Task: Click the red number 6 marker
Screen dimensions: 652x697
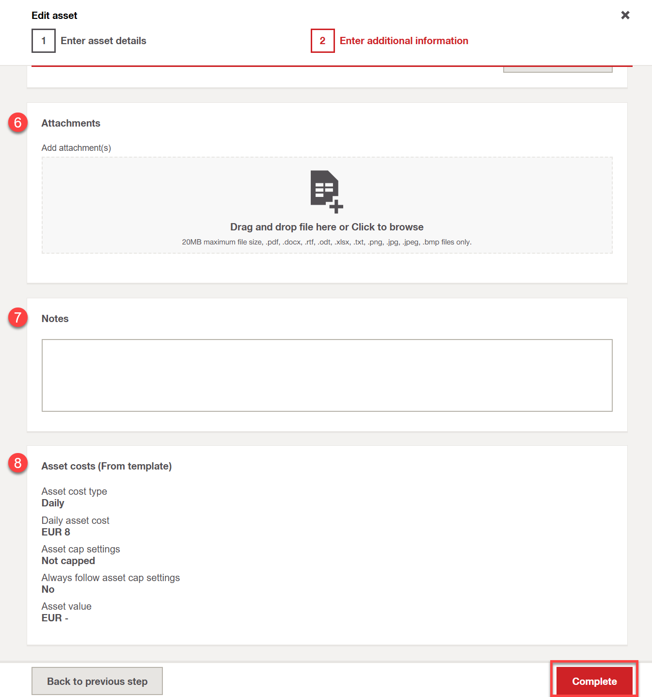Action: pos(18,123)
